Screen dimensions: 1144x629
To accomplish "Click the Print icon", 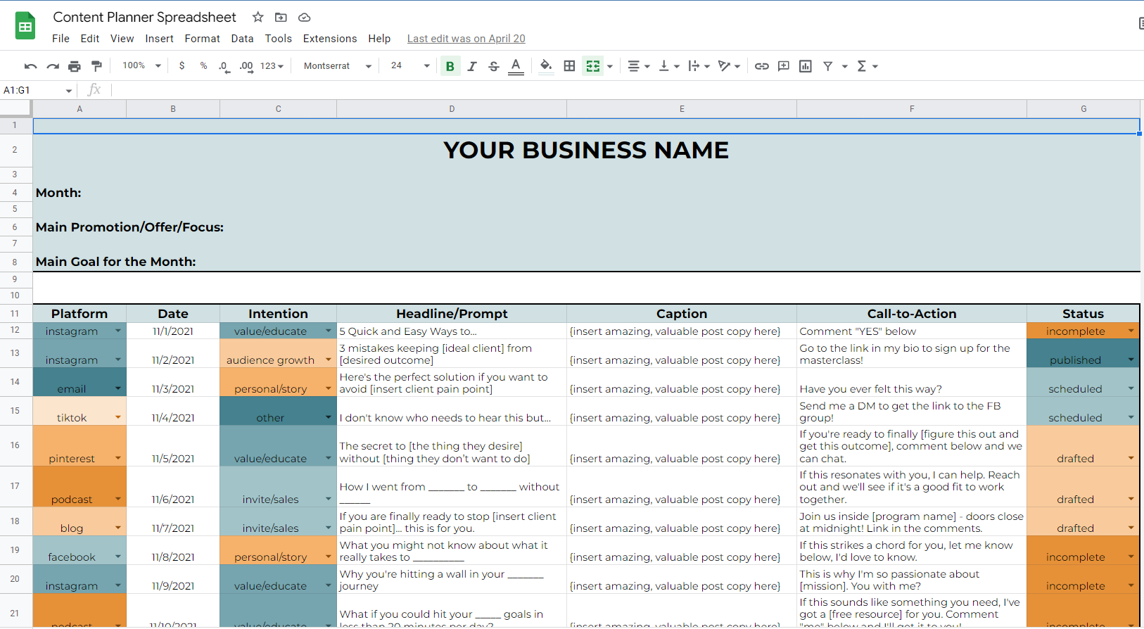I will (75, 66).
